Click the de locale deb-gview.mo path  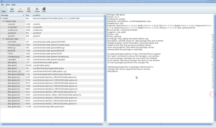click(55, 89)
